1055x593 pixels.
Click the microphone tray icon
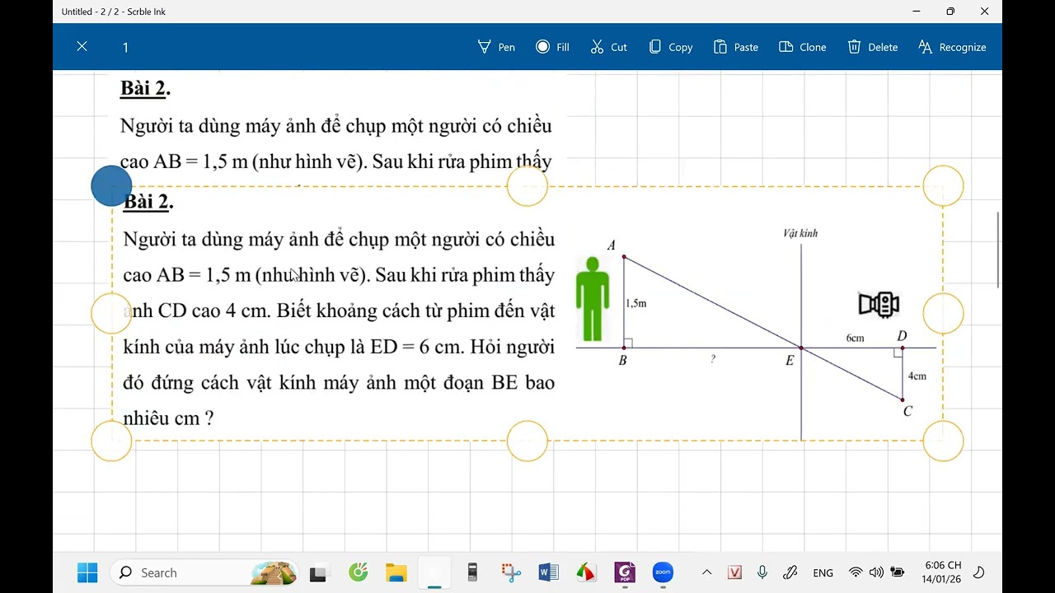762,572
